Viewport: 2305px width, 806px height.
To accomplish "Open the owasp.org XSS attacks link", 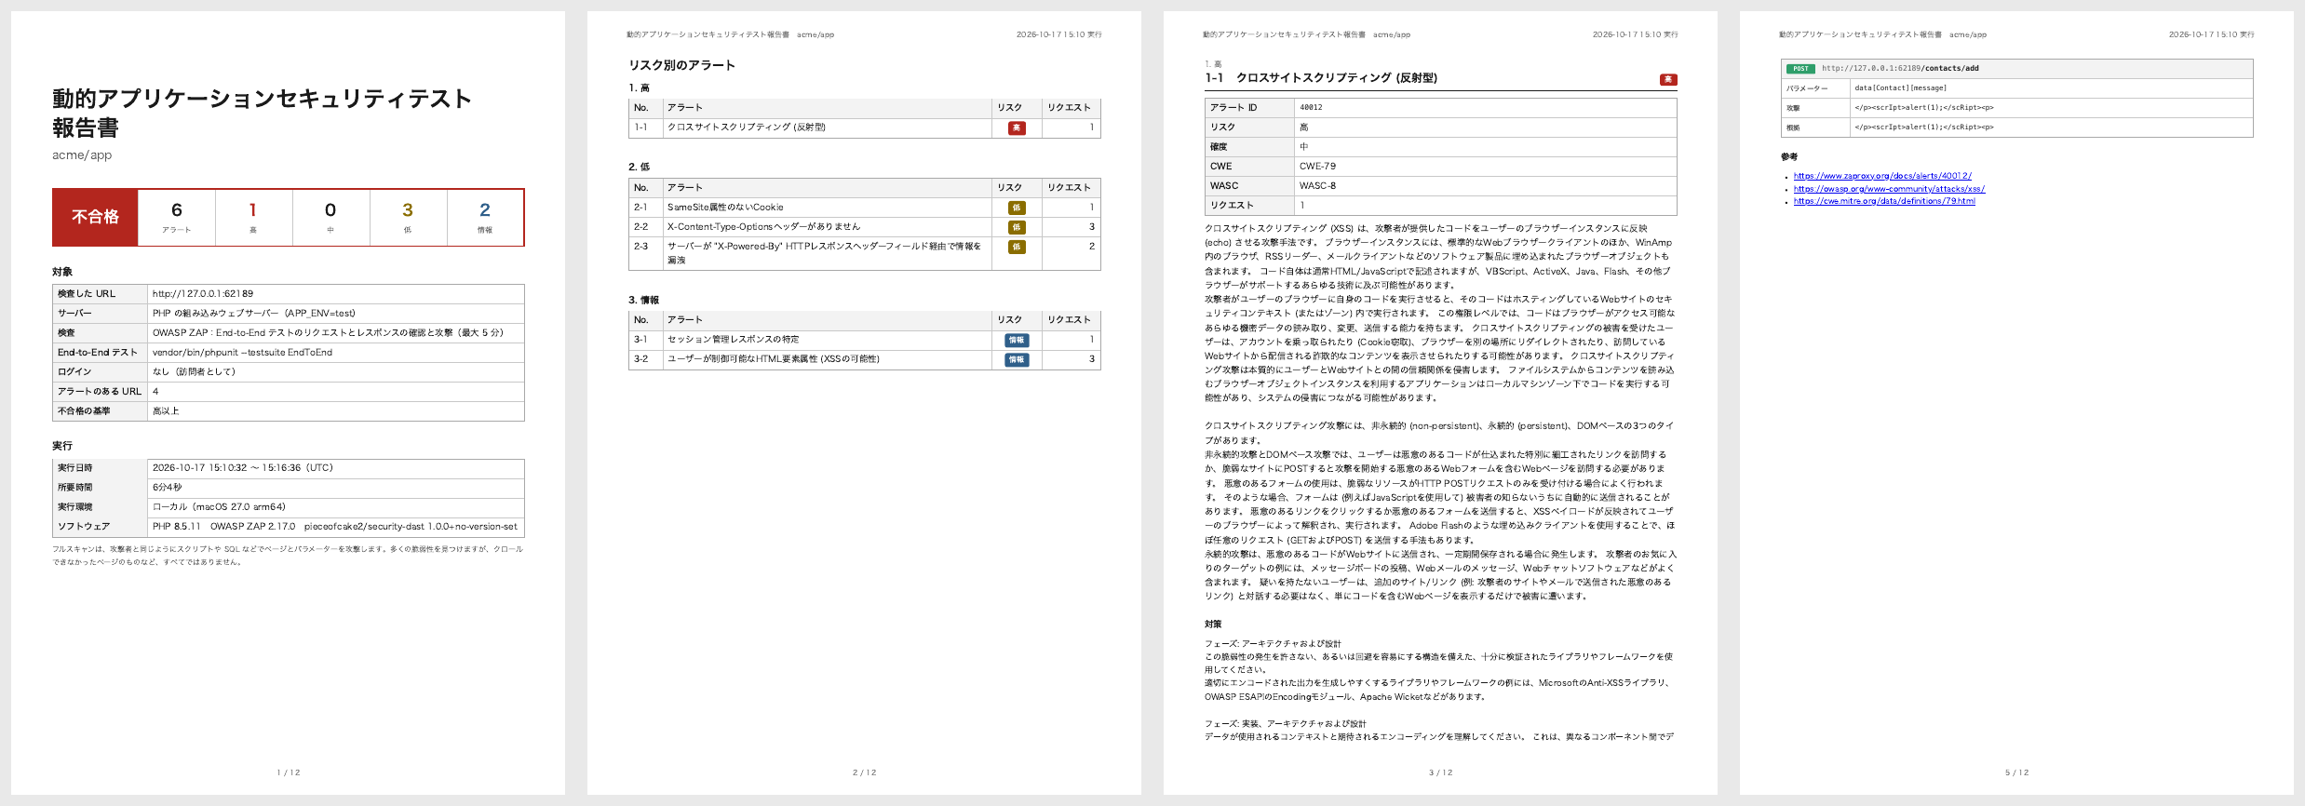I will 1889,189.
